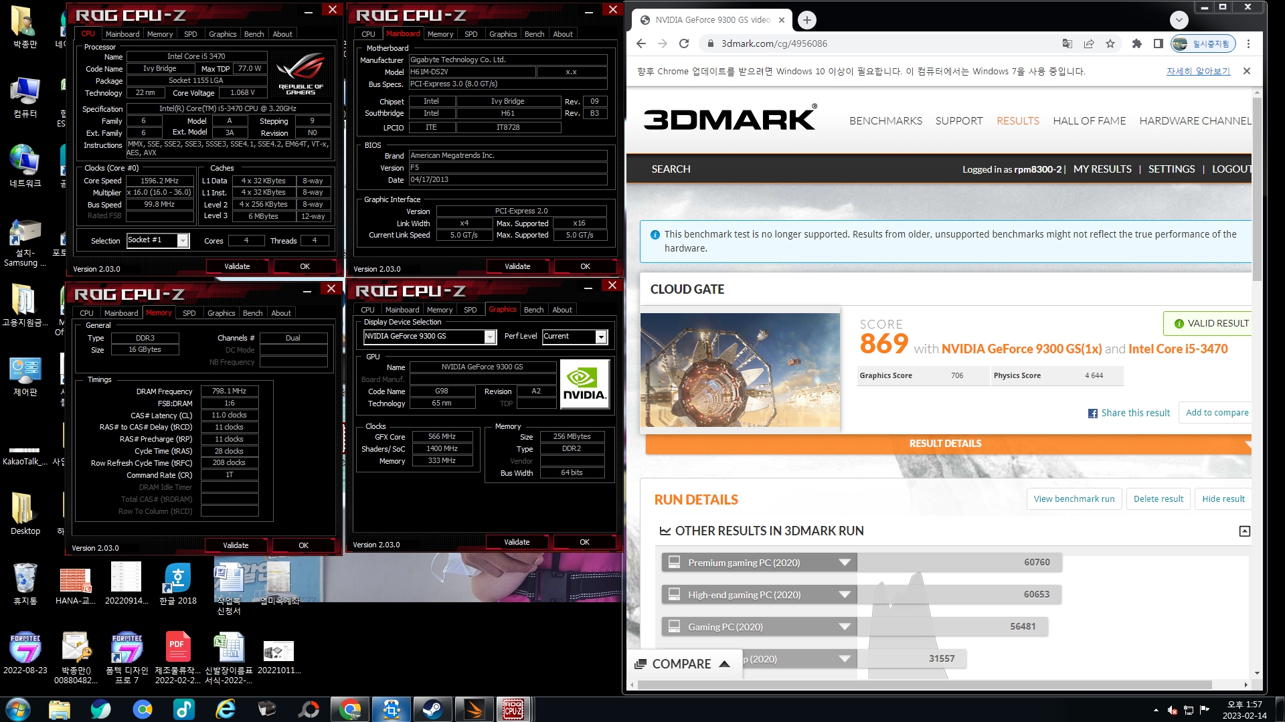Click the Cloud Gate benchmark thumbnail

pyautogui.click(x=740, y=370)
